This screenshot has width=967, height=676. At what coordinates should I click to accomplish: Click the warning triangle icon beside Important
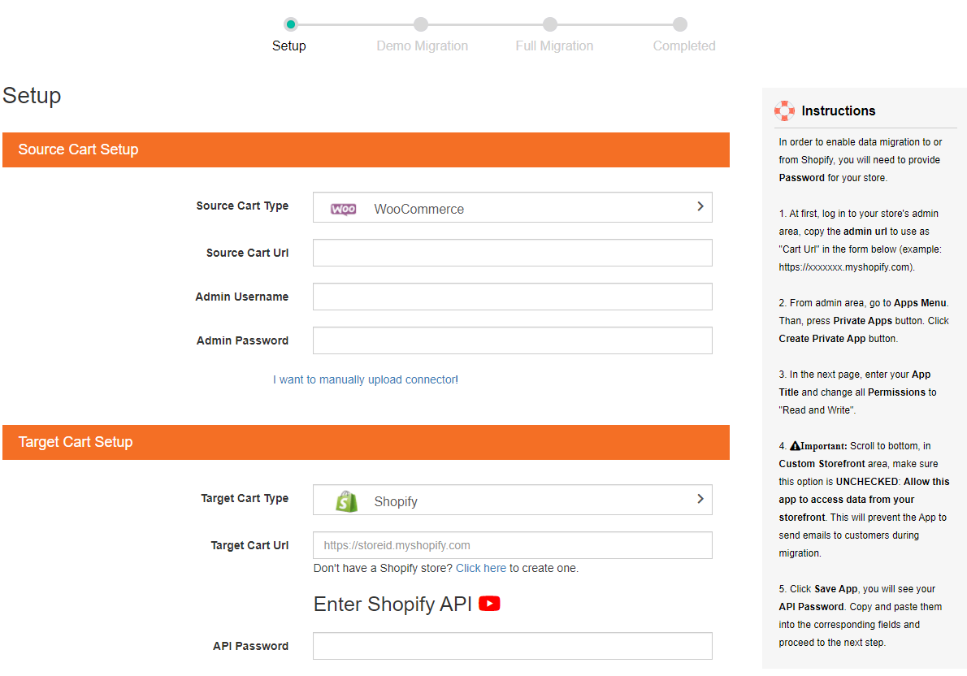point(795,445)
